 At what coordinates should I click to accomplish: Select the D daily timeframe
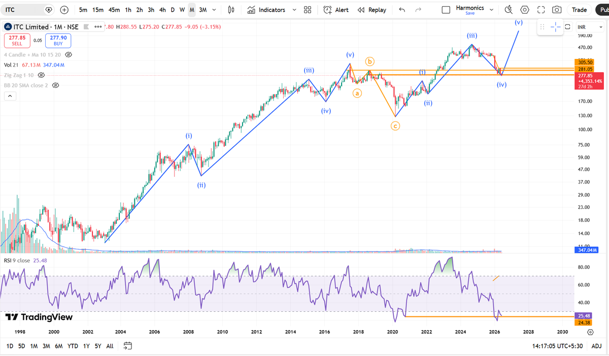[x=173, y=10]
